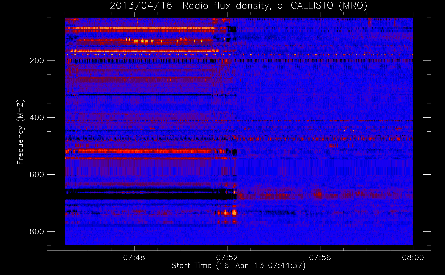
Task: Click the 400 frequency tick label
Action: pos(37,118)
